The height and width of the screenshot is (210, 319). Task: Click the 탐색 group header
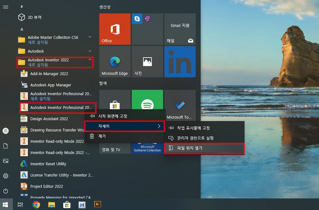pos(103,83)
